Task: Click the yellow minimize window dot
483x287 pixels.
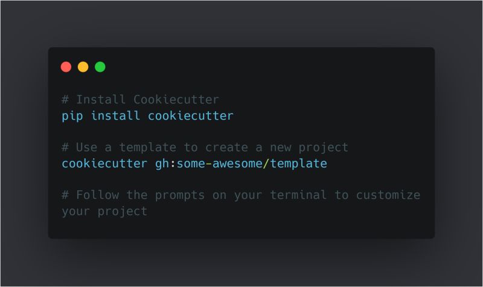Action: click(83, 67)
